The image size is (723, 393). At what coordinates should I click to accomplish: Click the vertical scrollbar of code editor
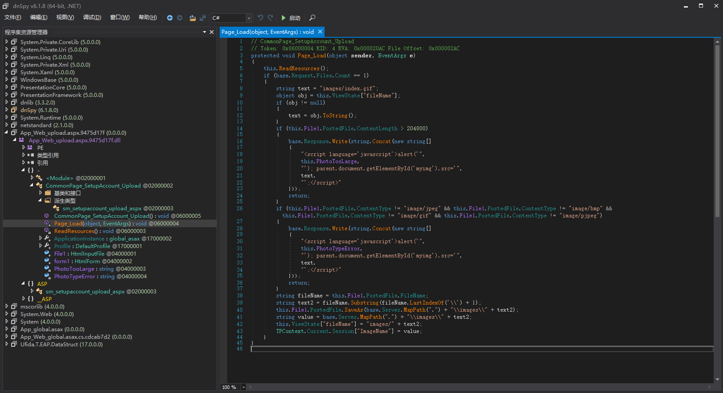pyautogui.click(x=717, y=131)
